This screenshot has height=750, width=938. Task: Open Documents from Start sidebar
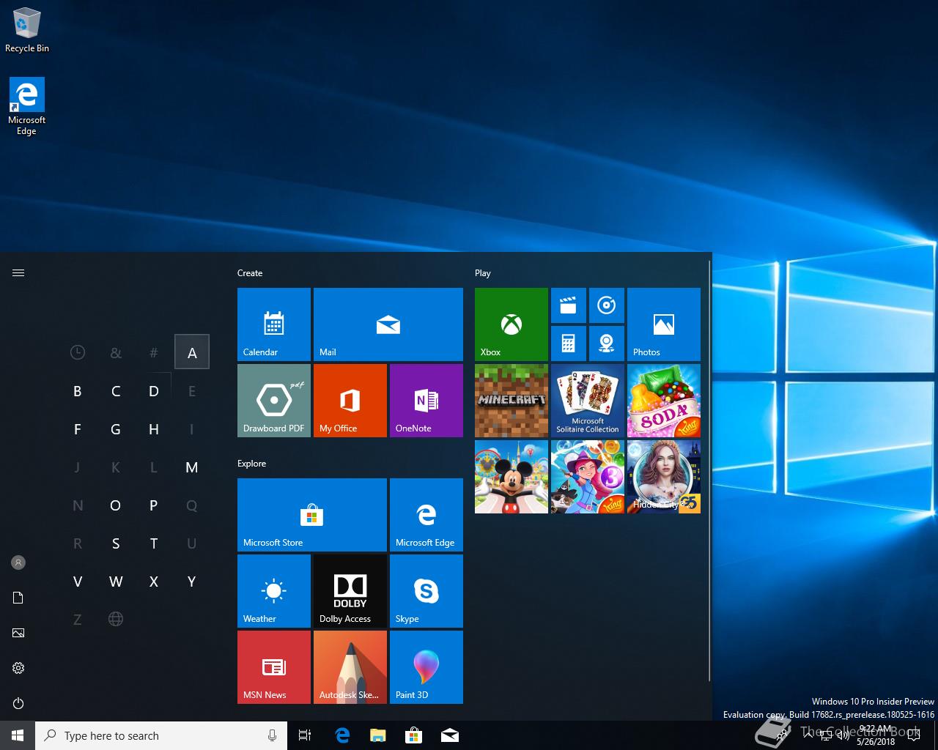click(x=18, y=598)
